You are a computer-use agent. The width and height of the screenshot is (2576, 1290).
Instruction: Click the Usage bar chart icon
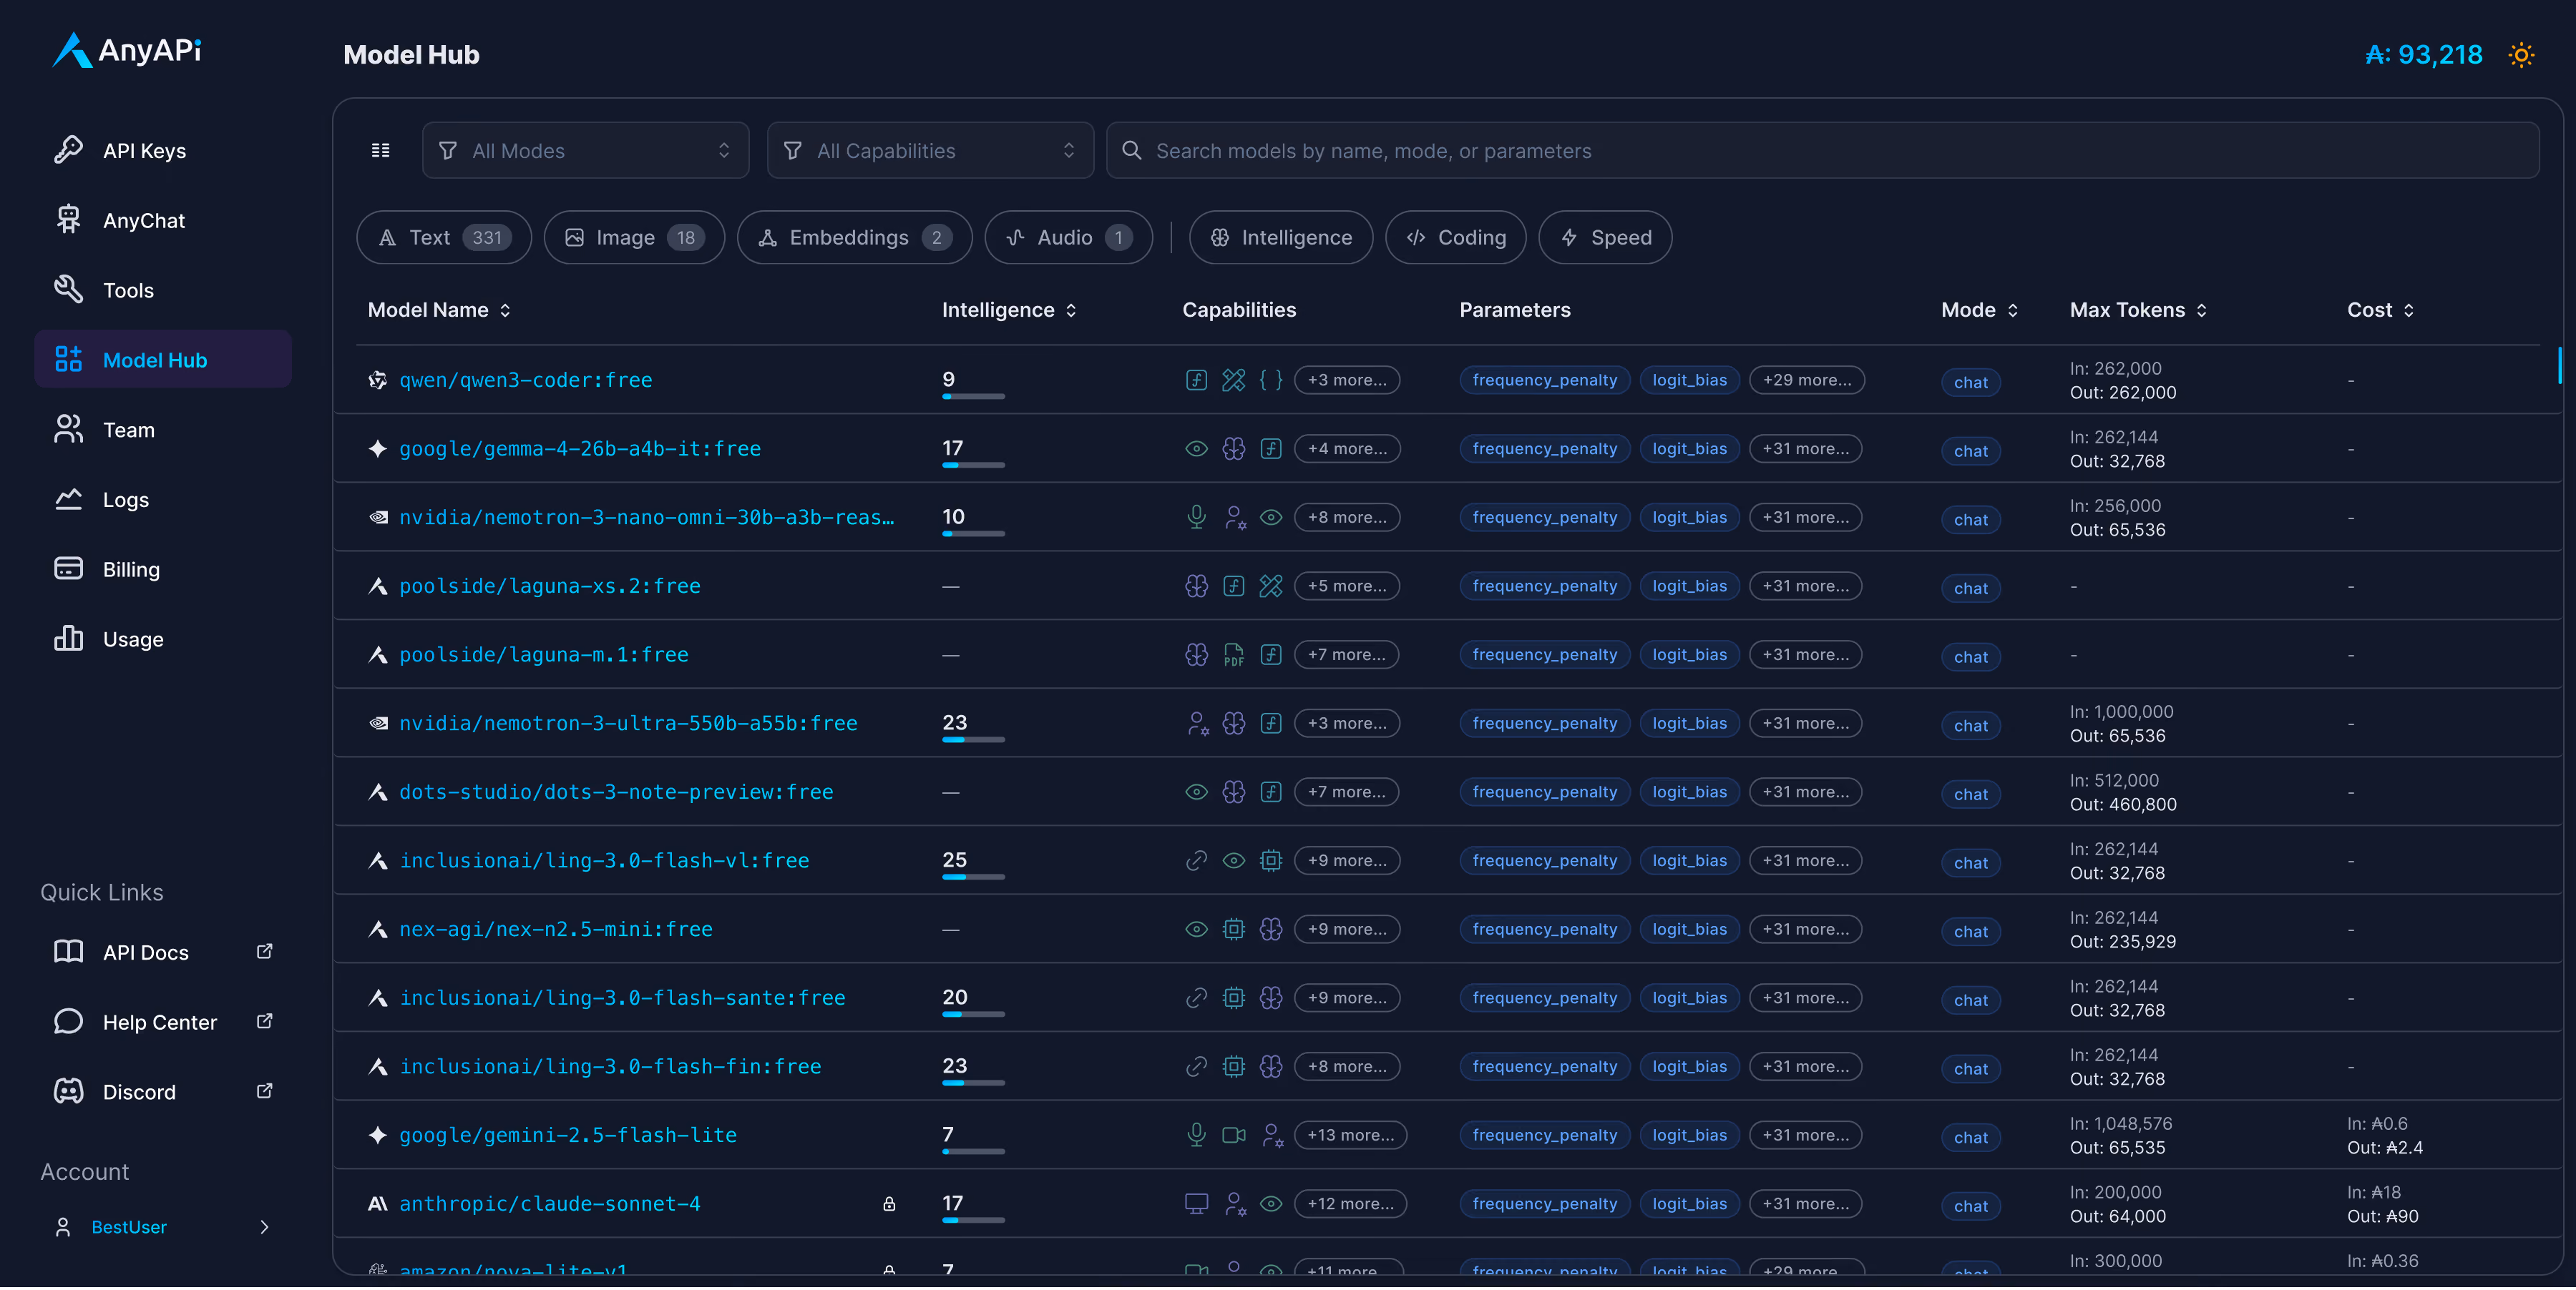[x=68, y=639]
